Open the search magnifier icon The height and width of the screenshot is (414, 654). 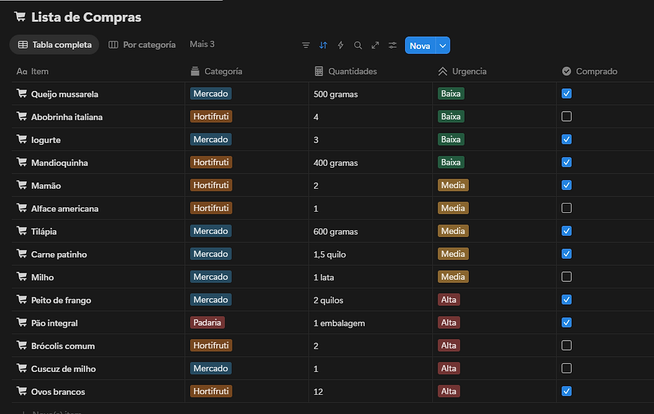point(358,45)
